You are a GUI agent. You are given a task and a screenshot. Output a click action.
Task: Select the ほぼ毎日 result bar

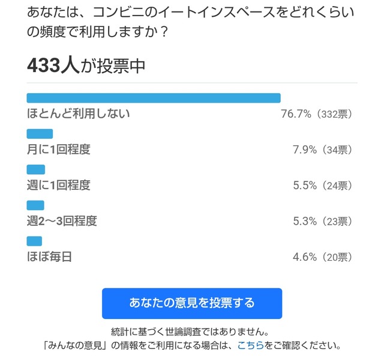pyautogui.click(x=34, y=241)
